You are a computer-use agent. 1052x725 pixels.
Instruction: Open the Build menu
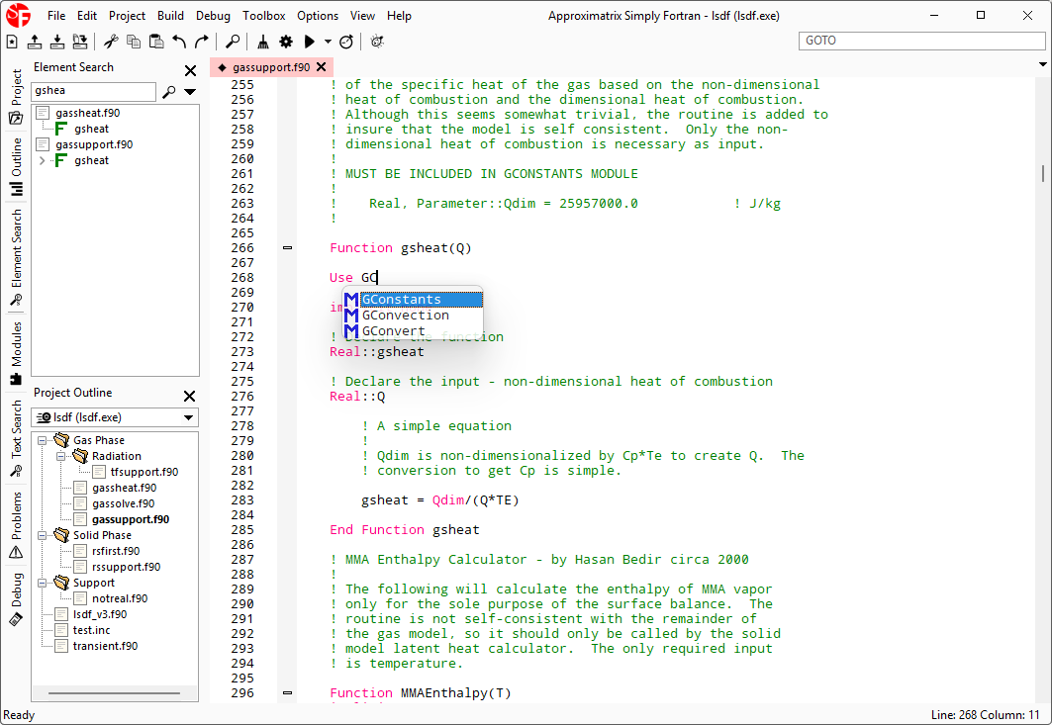coord(170,16)
